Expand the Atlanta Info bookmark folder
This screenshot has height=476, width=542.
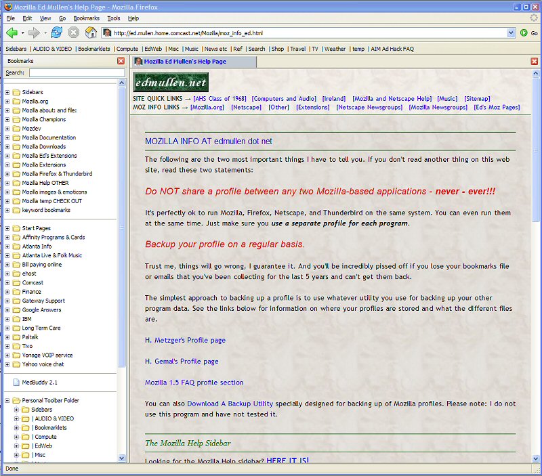coord(7,246)
